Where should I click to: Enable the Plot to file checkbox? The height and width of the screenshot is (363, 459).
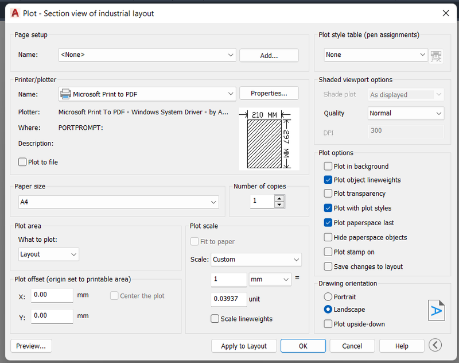coord(22,162)
